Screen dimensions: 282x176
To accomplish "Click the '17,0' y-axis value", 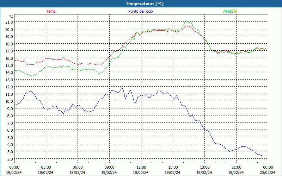I will point(9,51).
